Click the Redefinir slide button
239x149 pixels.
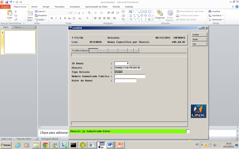click(41, 16)
